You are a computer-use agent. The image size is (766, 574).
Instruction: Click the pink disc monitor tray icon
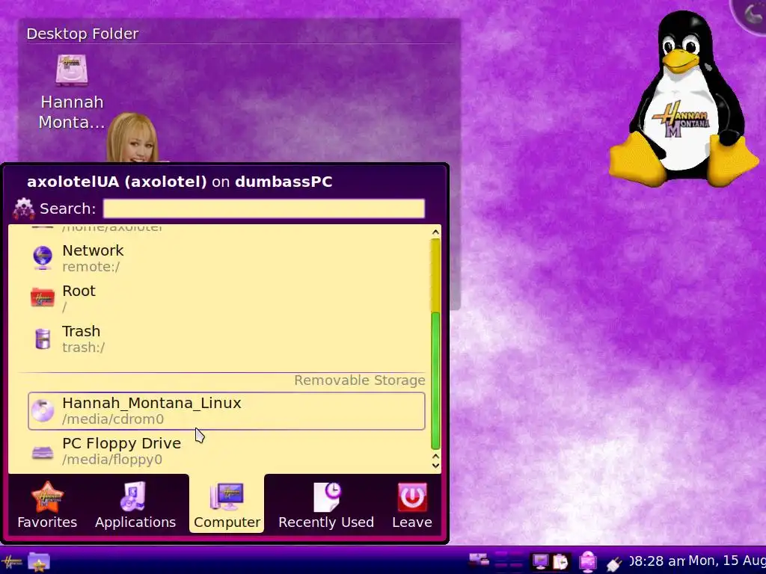tap(588, 562)
